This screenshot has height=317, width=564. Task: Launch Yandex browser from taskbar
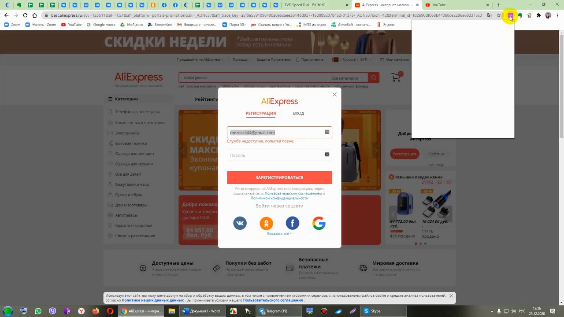(x=82, y=311)
